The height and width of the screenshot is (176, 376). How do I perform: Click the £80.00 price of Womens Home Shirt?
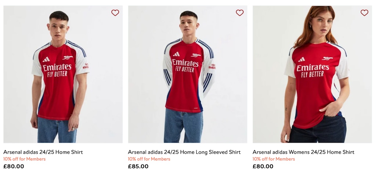[263, 166]
